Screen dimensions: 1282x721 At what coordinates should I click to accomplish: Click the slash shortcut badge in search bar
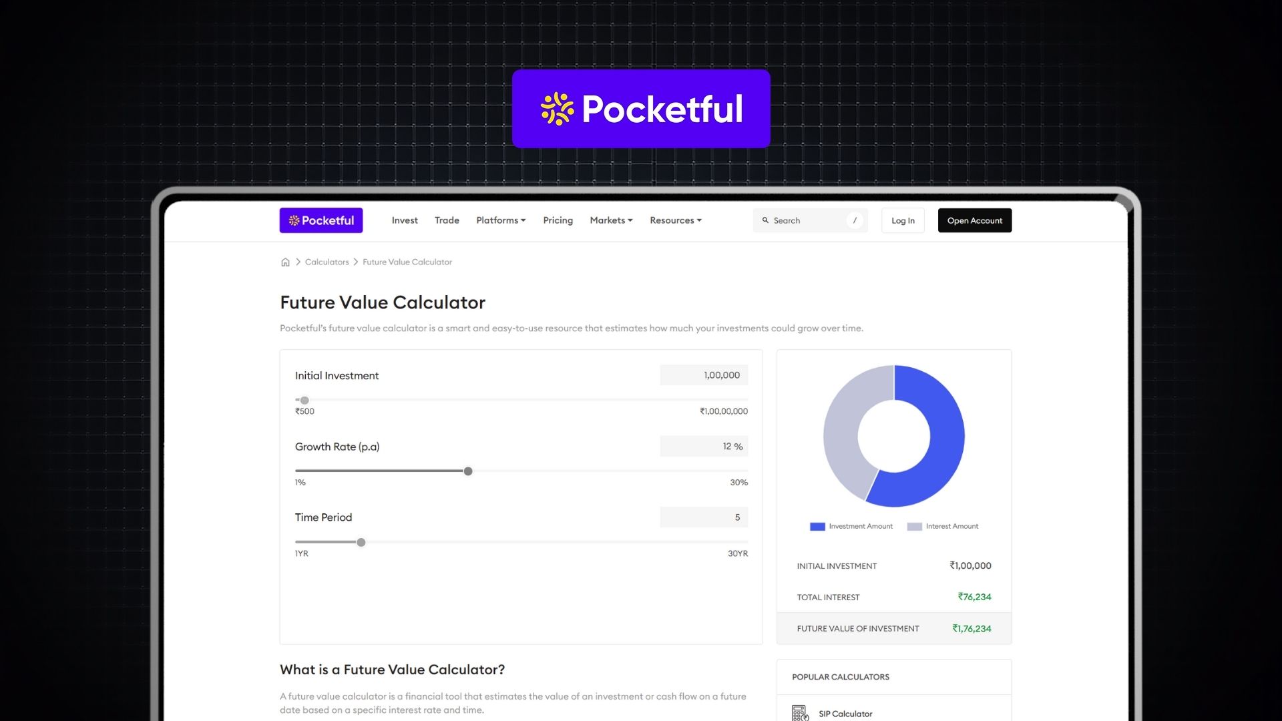pos(855,220)
